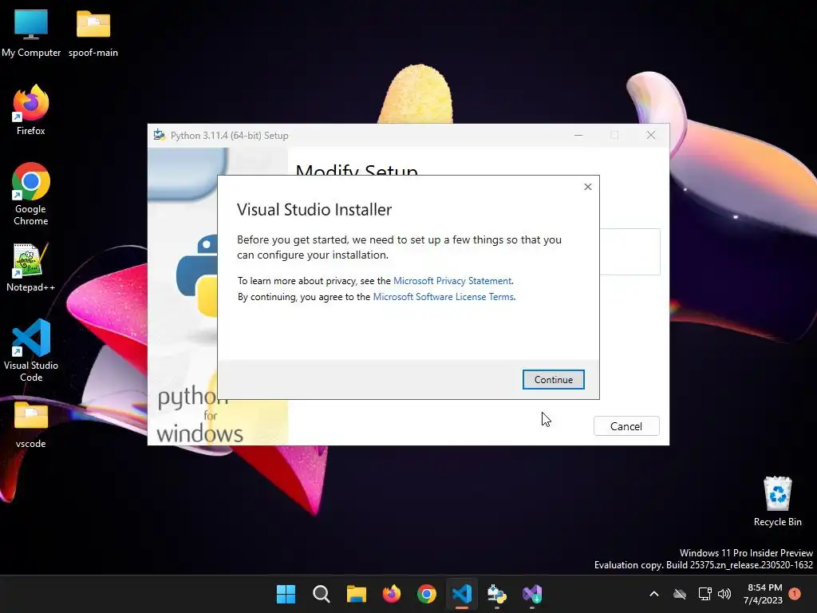
Task: Open the volume control tray icon
Action: 724,594
